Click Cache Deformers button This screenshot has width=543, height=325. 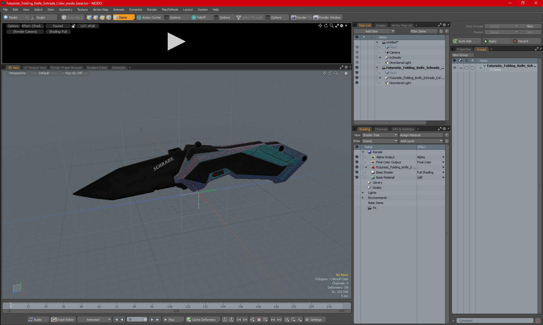point(203,320)
